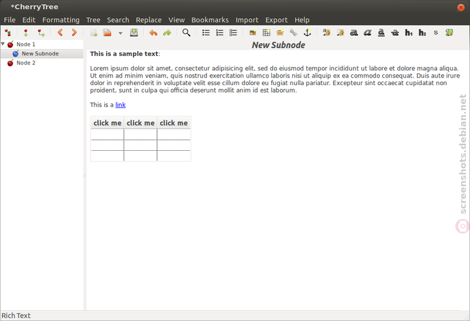Image resolution: width=470 pixels, height=321 pixels.
Task: Click the red cherry icon of Node 2
Action: click(x=10, y=63)
